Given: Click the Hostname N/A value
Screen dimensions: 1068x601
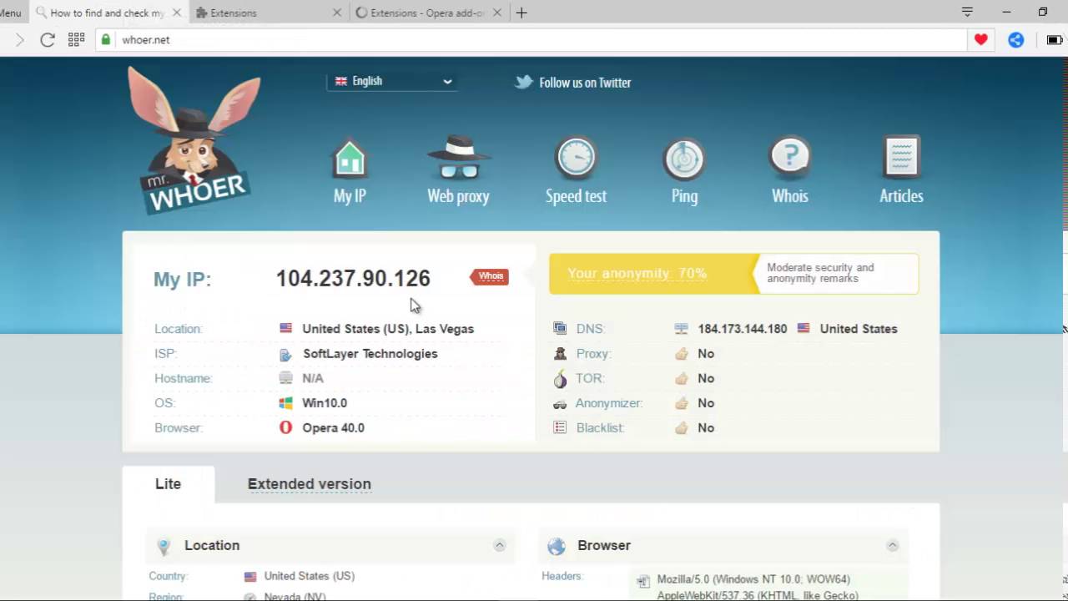Looking at the screenshot, I should [312, 378].
